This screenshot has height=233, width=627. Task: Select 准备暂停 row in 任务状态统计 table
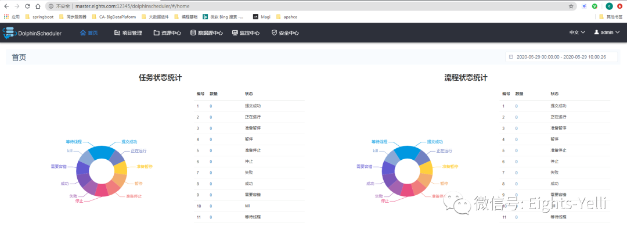[249, 128]
